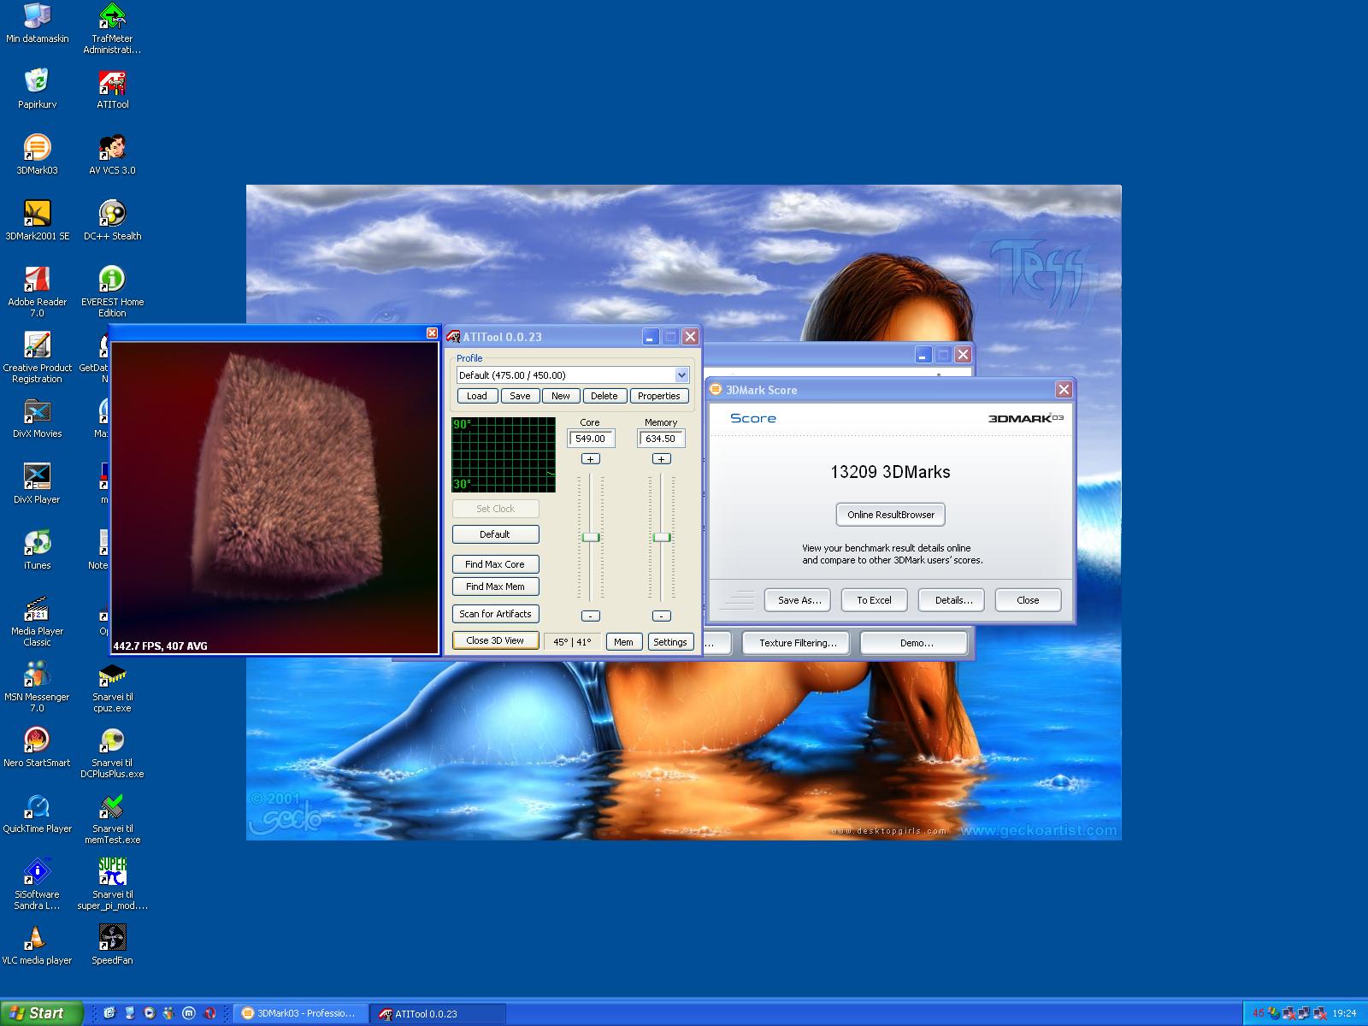
Task: Click the 45° | 41° temperature readout
Action: point(572,642)
